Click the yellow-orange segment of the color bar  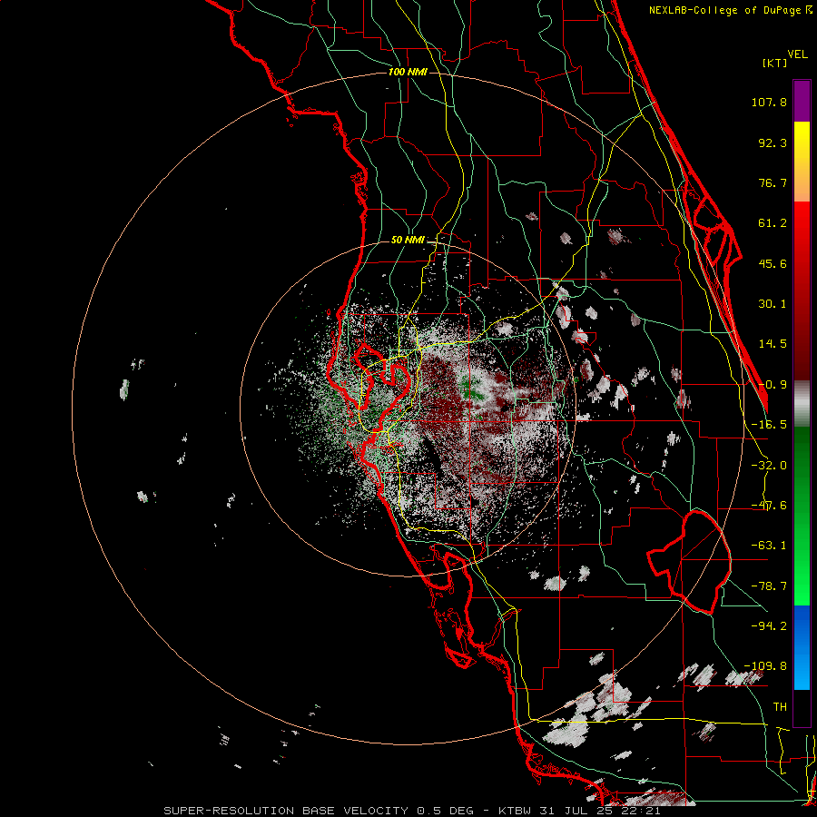(x=802, y=162)
